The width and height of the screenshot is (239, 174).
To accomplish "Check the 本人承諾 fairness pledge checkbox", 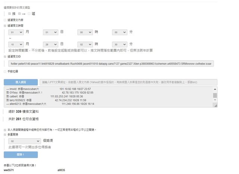I will 5,130.
